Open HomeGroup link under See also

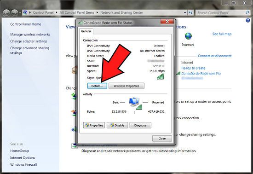[x=19, y=151]
